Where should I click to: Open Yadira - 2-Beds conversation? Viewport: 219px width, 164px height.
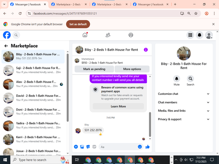33,126
